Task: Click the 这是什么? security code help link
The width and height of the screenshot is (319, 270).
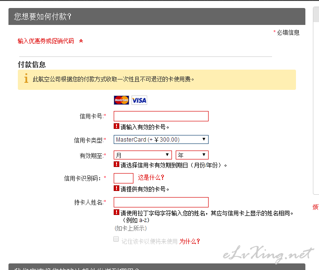Action: (x=151, y=177)
